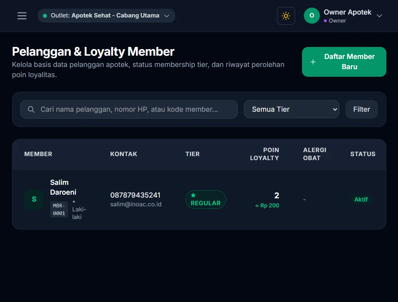Click member code MBR-0001 badge
Screen dimensions: 398x302
tap(59, 210)
